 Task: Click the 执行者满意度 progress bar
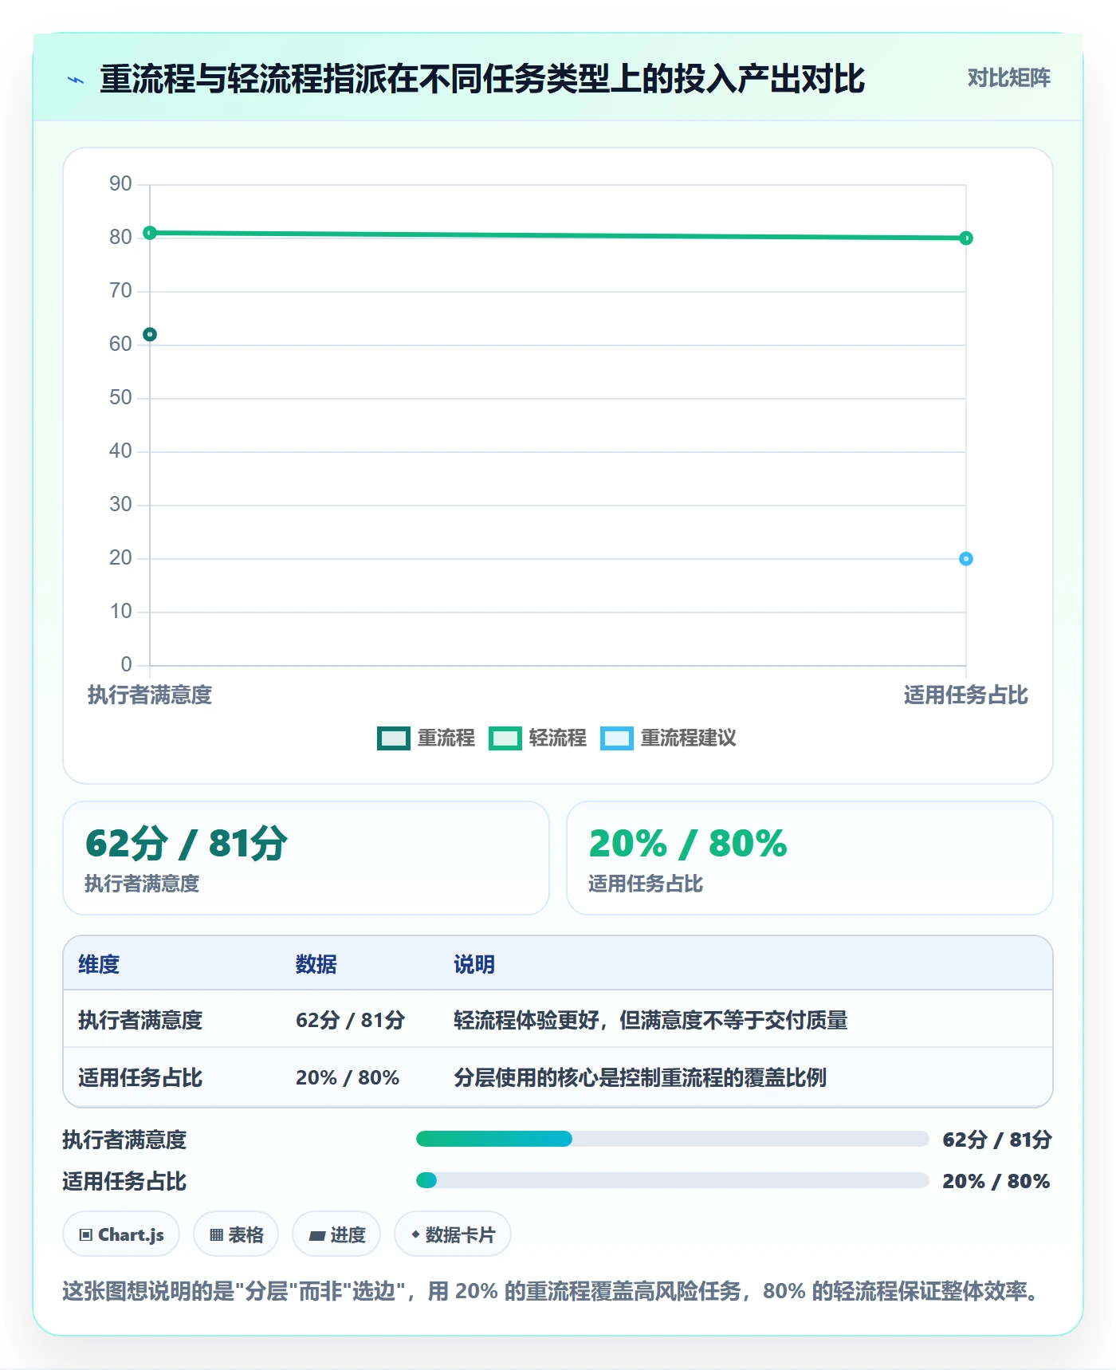[x=672, y=1139]
